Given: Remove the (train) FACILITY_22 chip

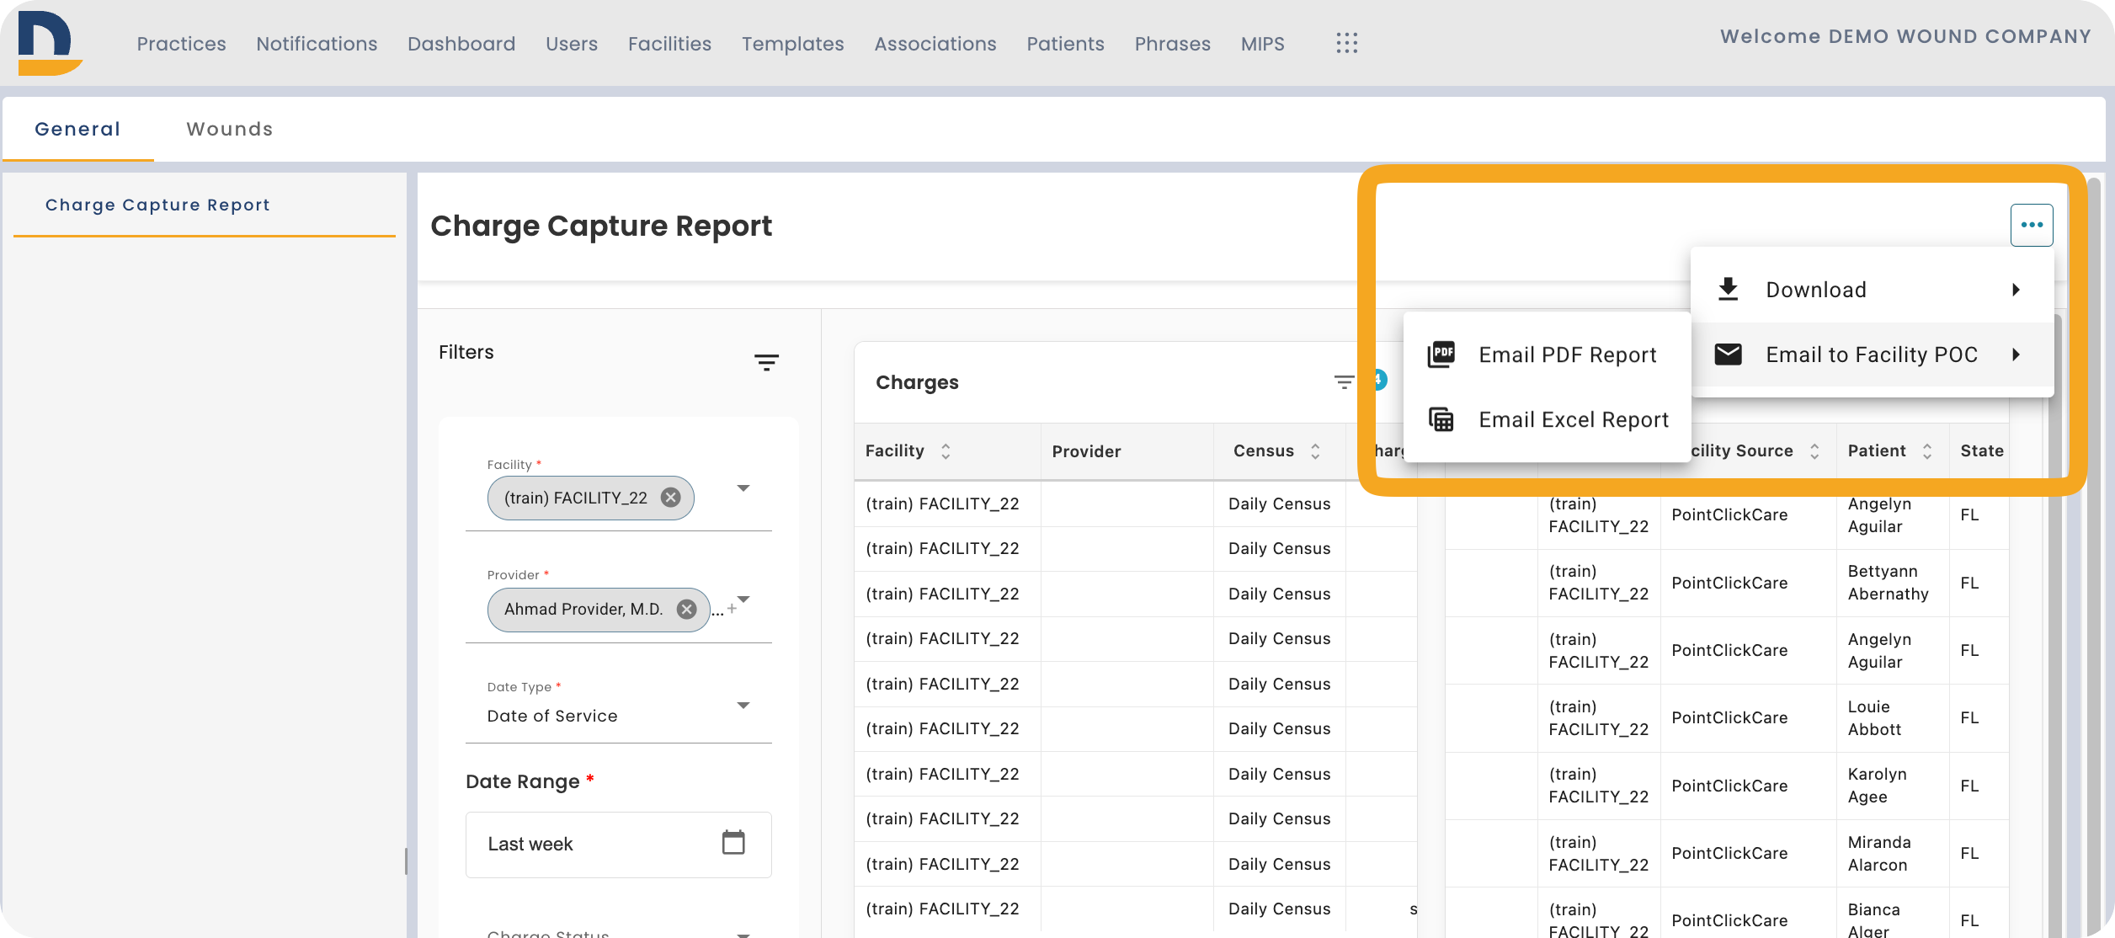Looking at the screenshot, I should coord(671,498).
